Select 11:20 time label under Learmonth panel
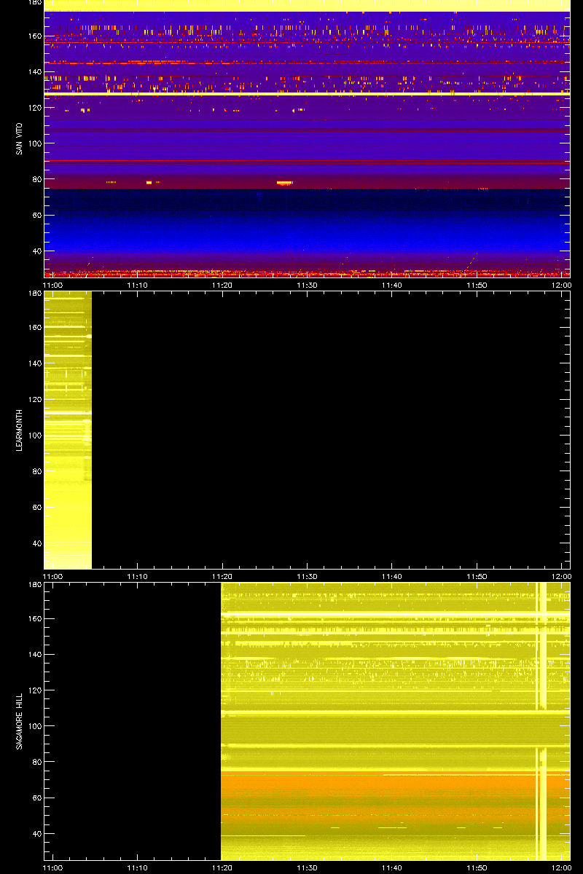 223,576
